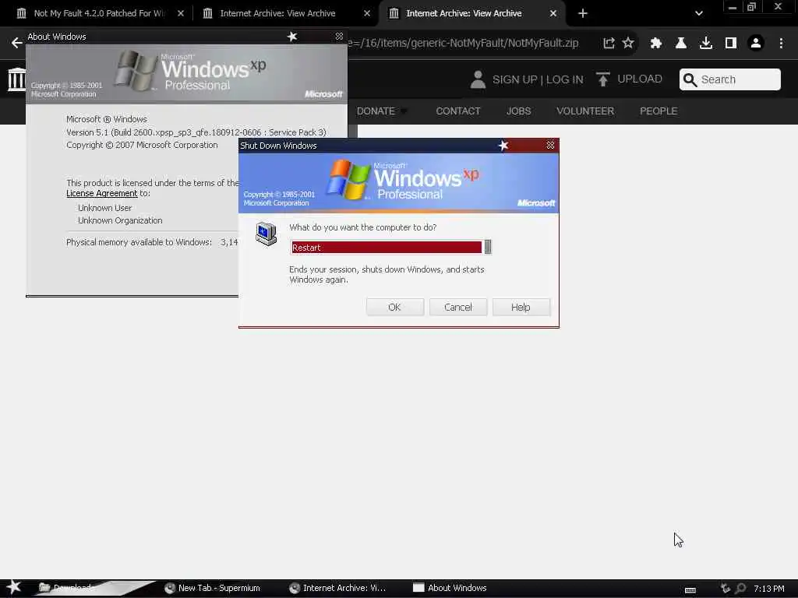798x598 pixels.
Task: Open SIGN UP | LOG IN link
Action: point(538,79)
